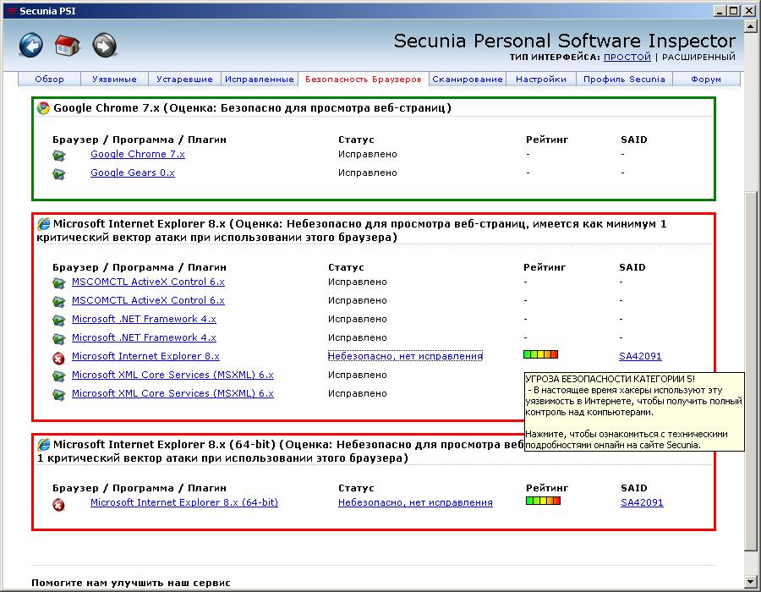Switch interface type to ПРОСТОЙ
761x592 pixels.
[627, 57]
